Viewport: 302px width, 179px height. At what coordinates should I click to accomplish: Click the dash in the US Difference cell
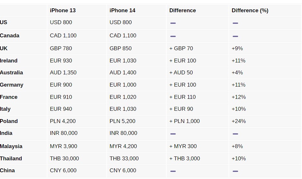(173, 23)
